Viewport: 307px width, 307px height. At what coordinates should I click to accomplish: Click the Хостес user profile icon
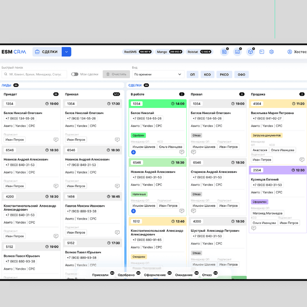pyautogui.click(x=290, y=52)
